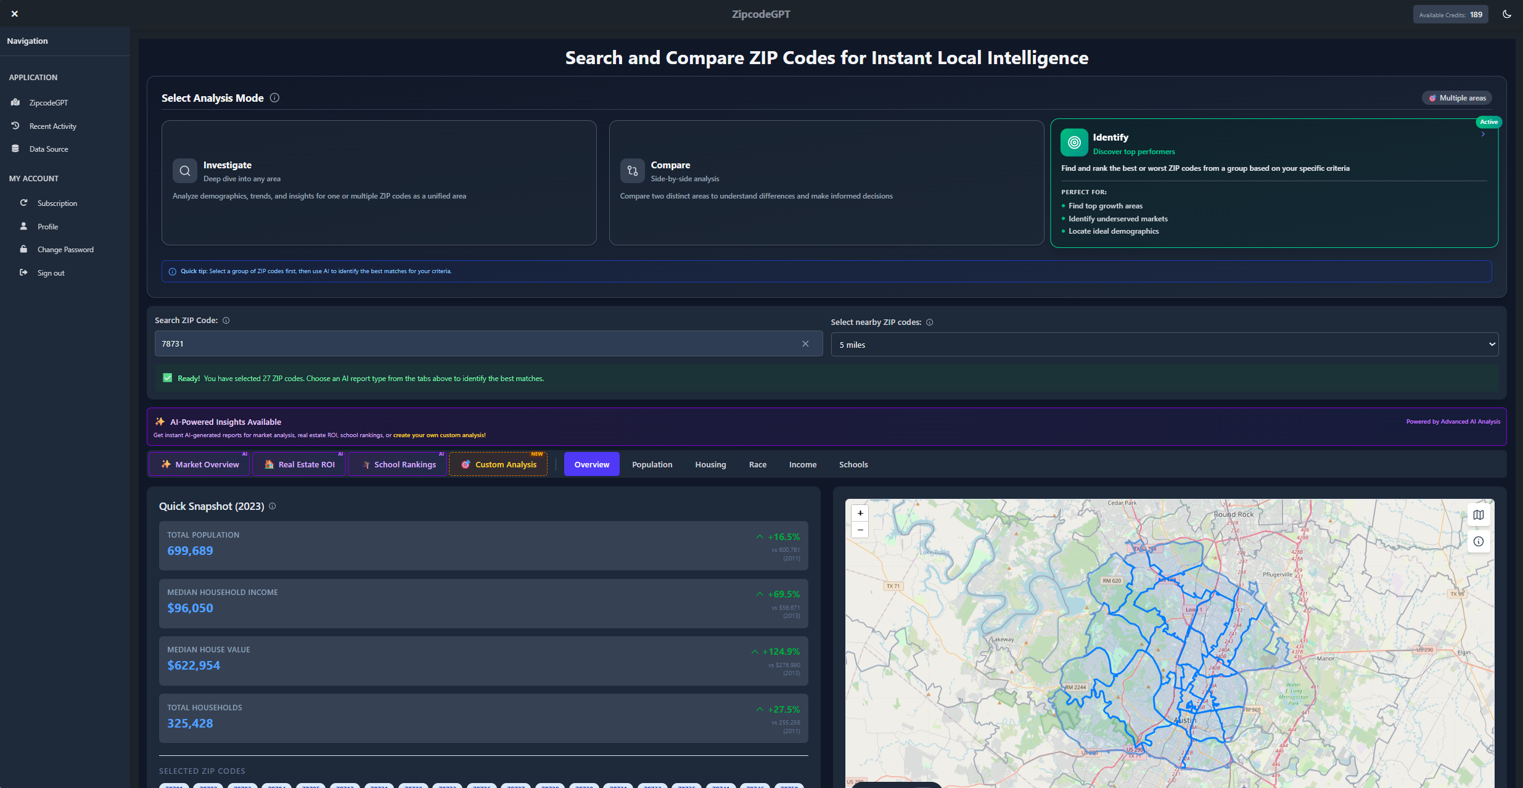The width and height of the screenshot is (1523, 788).
Task: Click the Multiple areas badge
Action: [x=1457, y=98]
